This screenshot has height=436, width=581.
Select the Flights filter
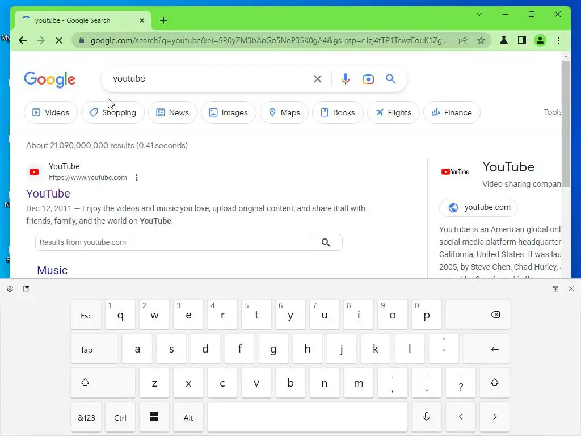393,113
